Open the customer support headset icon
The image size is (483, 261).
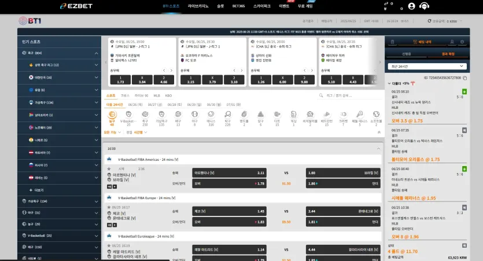point(425,6)
